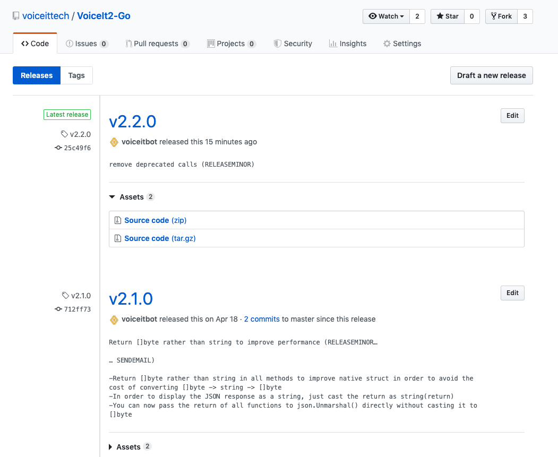Image resolution: width=558 pixels, height=457 pixels.
Task: Open commit 25c49f6
Action: pyautogui.click(x=77, y=148)
